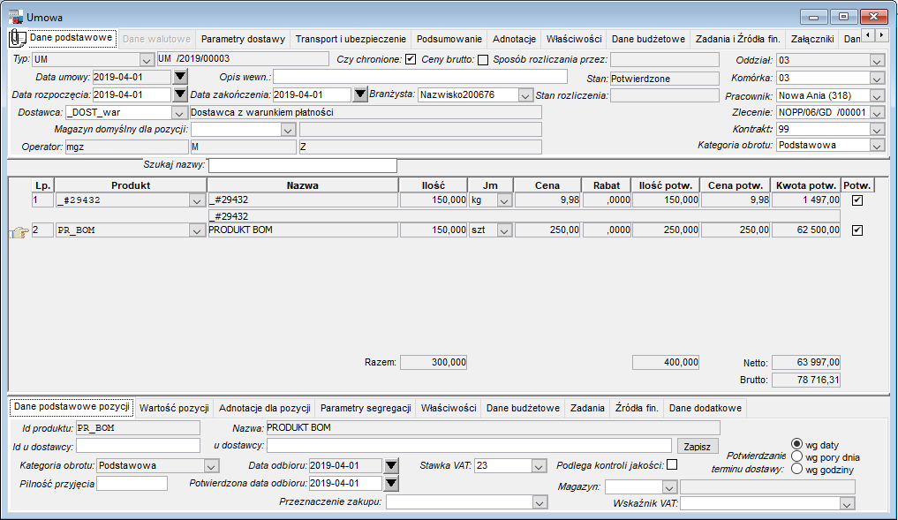Click Kwota potw. value 1 497,00
898x520 pixels.
806,200
